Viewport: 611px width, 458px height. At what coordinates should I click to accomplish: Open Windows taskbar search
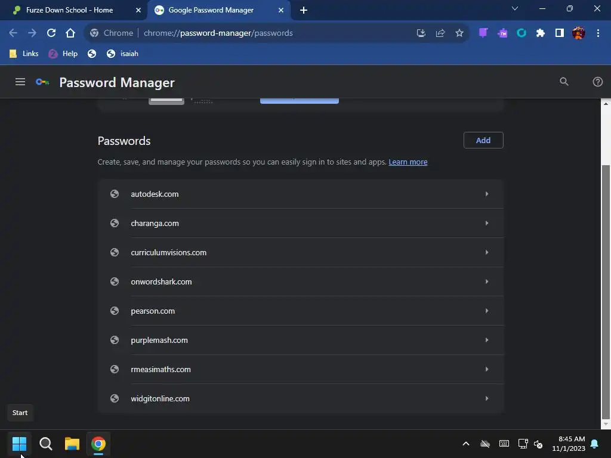(45, 444)
